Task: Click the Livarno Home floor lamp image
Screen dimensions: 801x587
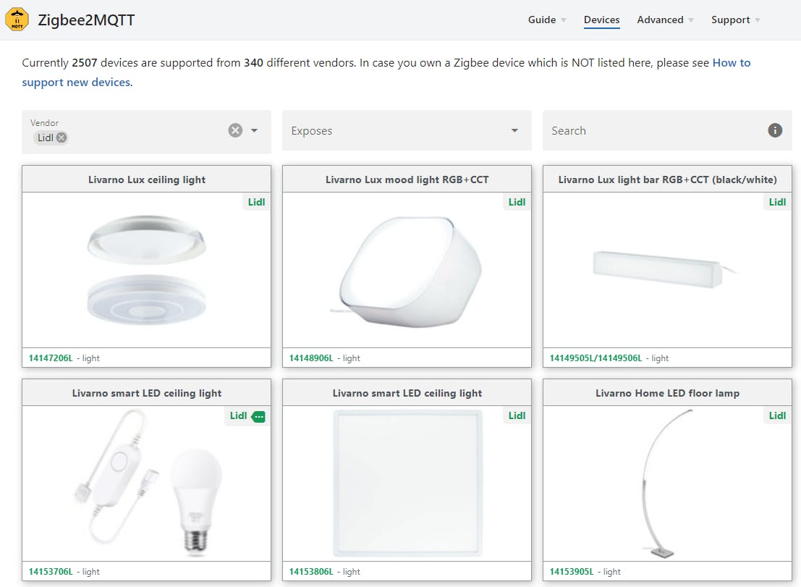Action: point(666,483)
